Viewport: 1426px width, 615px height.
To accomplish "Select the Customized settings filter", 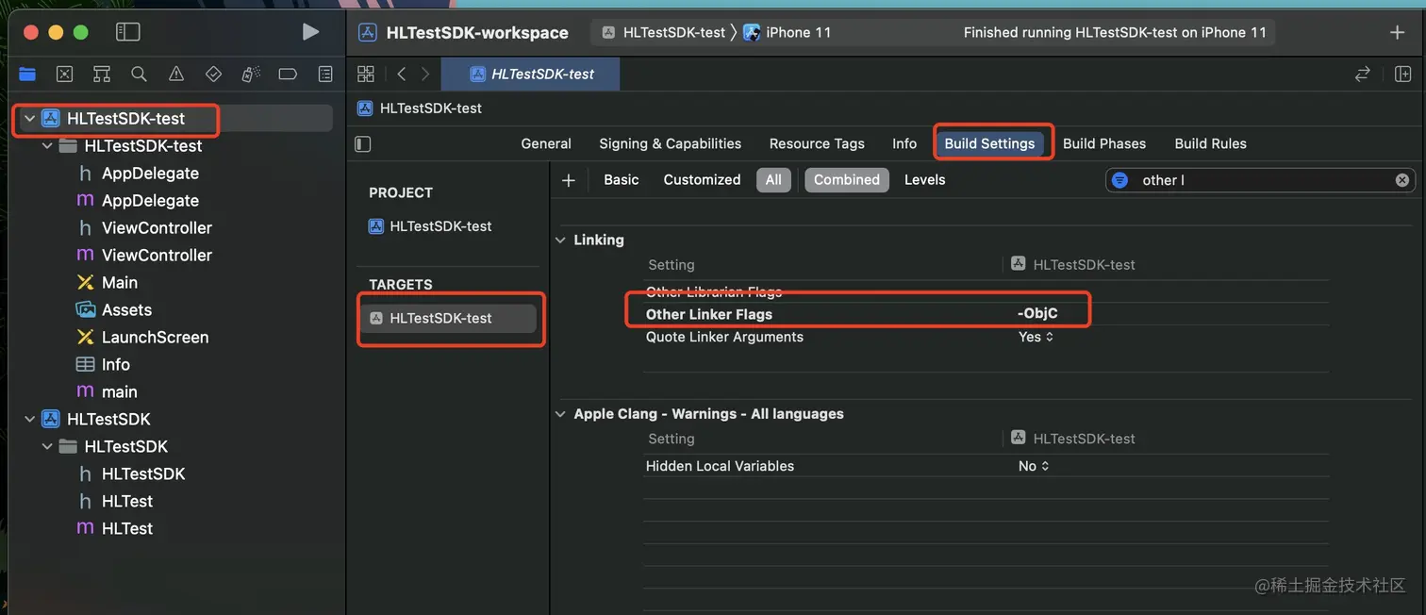I will tap(702, 179).
